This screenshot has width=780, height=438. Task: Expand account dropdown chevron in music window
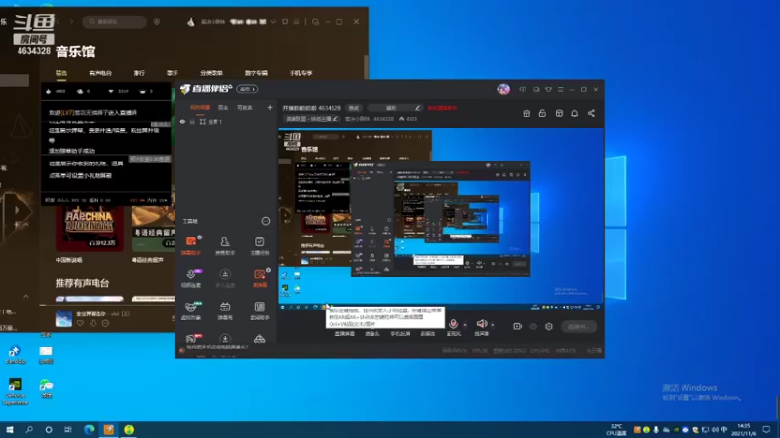coord(273,21)
